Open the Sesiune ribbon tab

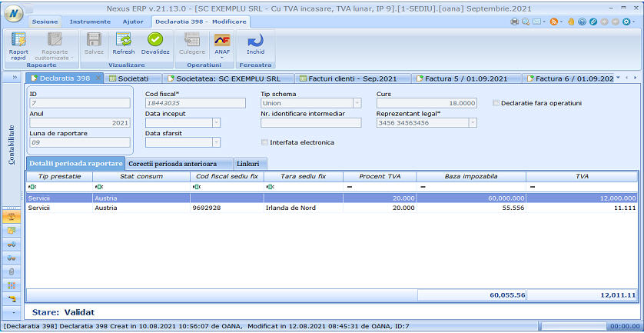(x=45, y=22)
